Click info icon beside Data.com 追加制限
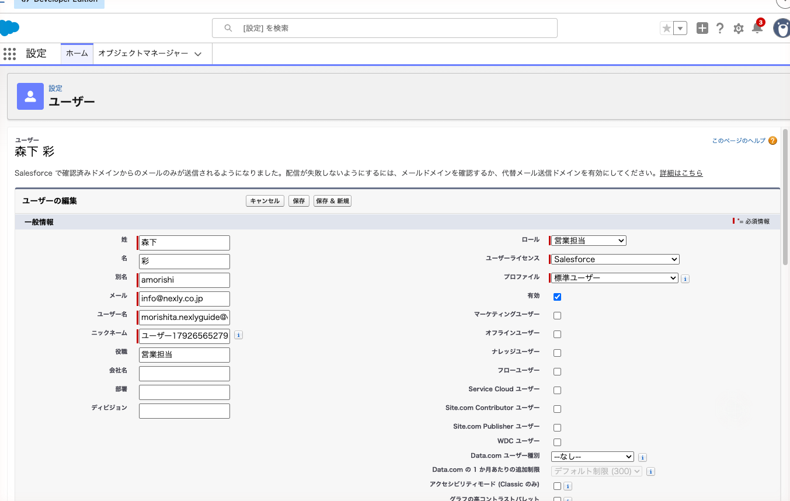Image resolution: width=790 pixels, height=501 pixels. point(650,471)
